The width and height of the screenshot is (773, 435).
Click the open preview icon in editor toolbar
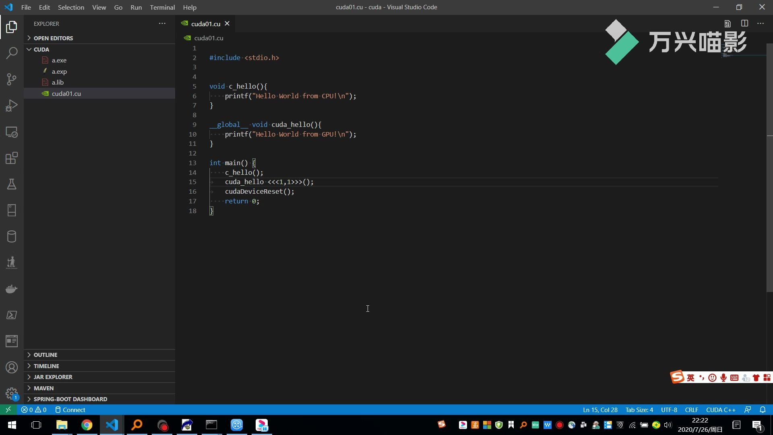click(x=728, y=23)
